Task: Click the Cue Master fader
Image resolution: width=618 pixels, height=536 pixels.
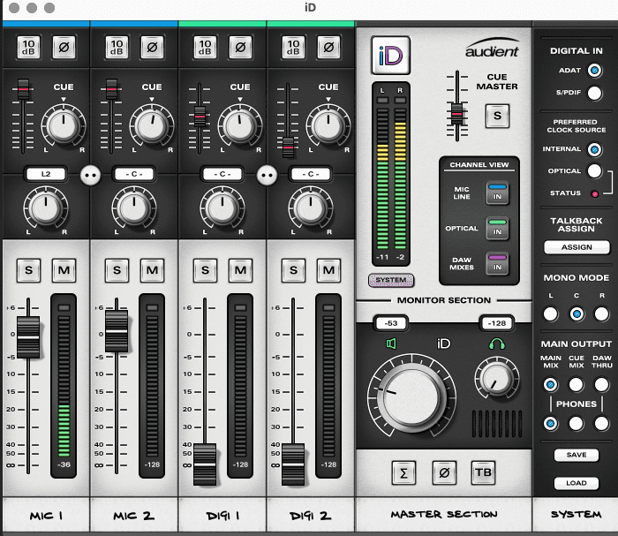Action: [x=456, y=114]
